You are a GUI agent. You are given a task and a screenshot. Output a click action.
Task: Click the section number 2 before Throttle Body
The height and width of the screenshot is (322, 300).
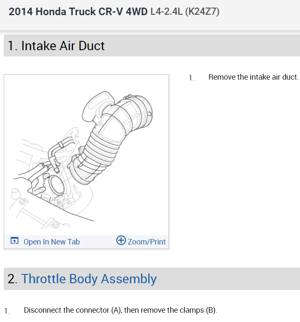[12, 279]
